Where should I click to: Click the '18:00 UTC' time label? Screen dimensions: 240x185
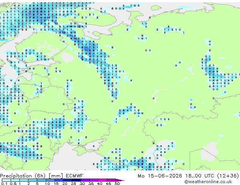pyautogui.click(x=199, y=176)
